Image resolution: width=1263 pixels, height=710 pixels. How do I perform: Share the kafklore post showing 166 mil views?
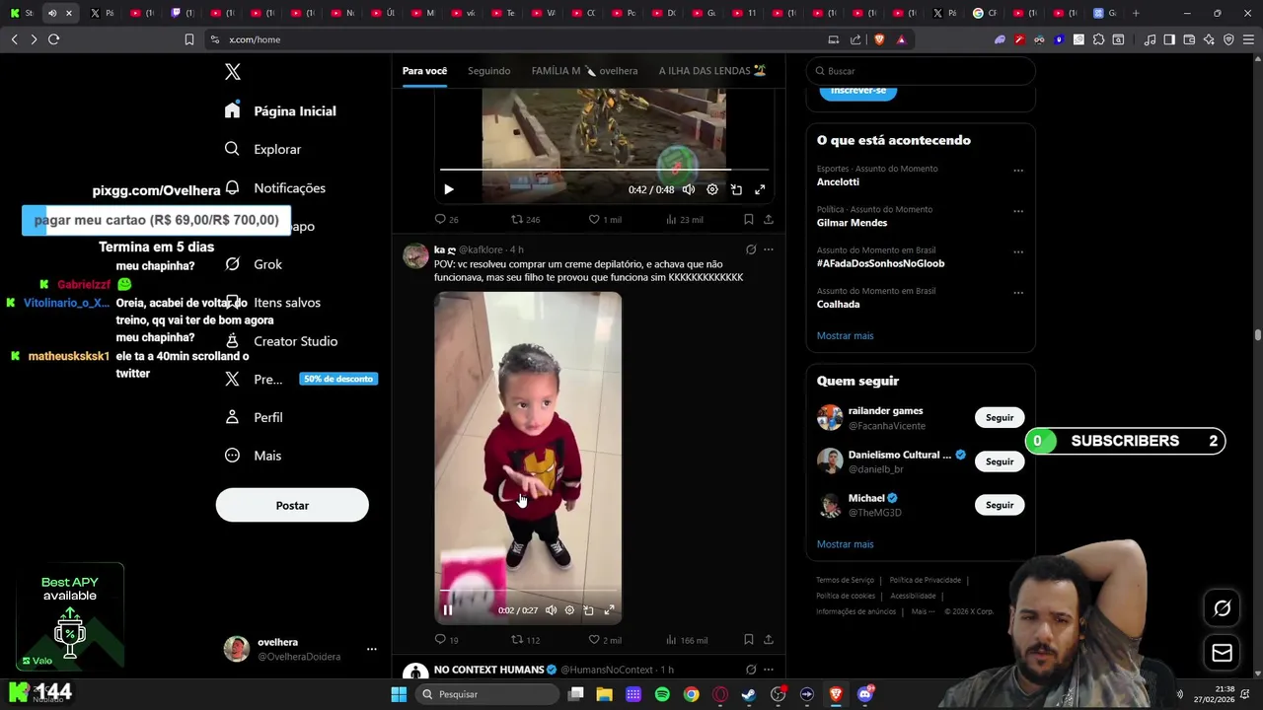(769, 640)
